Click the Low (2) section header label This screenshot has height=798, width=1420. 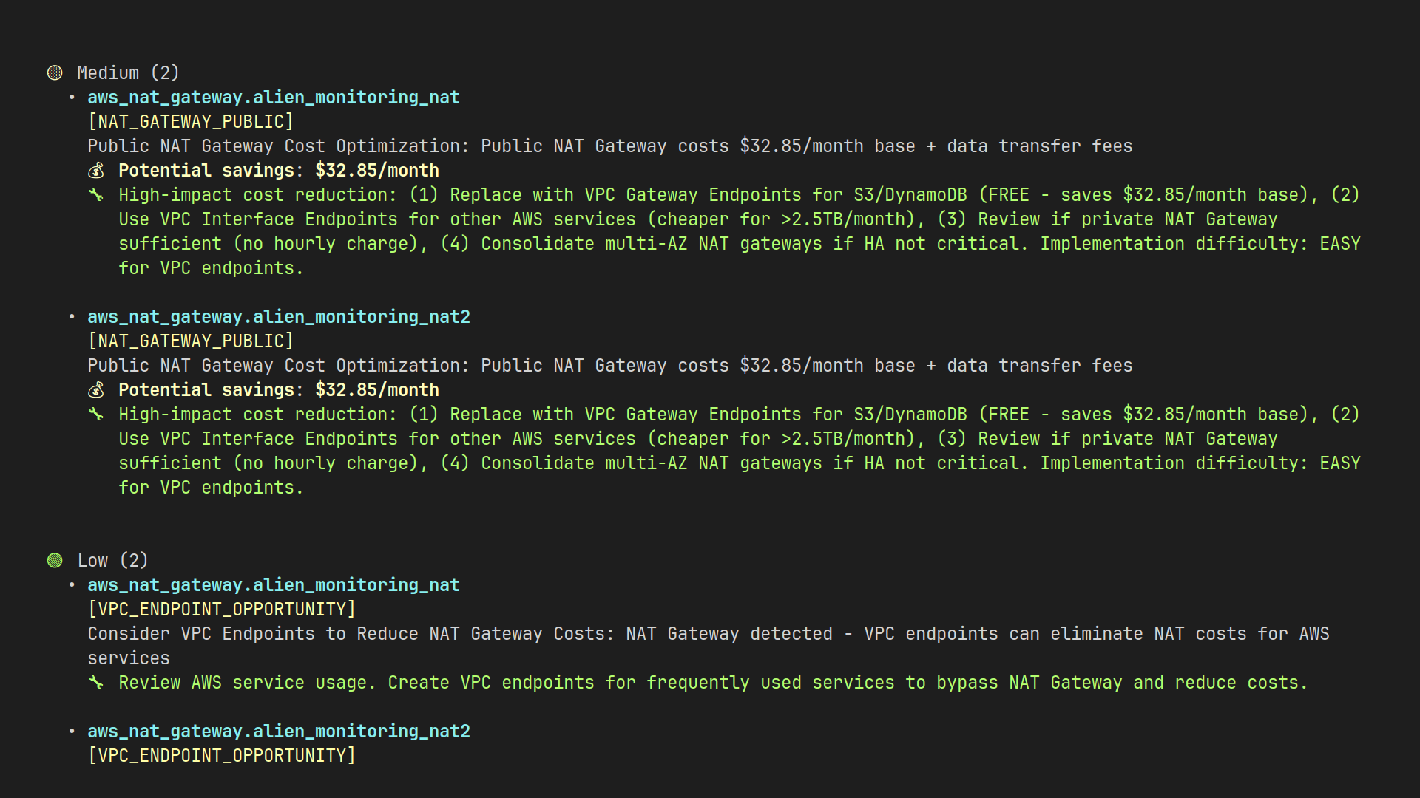[112, 560]
